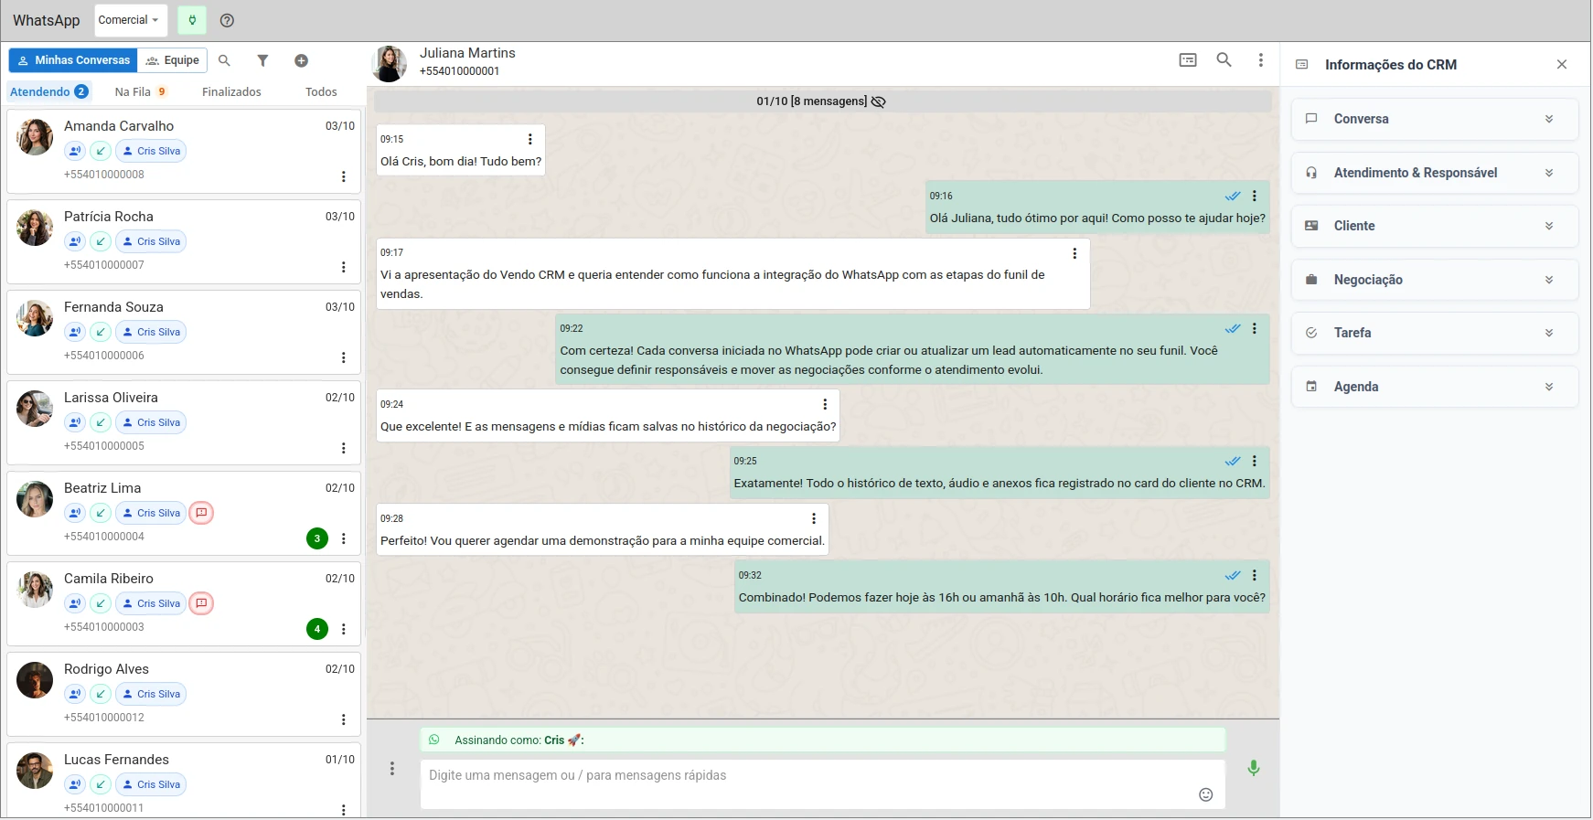1593x820 pixels.
Task: Click the contact icon on Rodrigo Alves card
Action: [x=75, y=694]
